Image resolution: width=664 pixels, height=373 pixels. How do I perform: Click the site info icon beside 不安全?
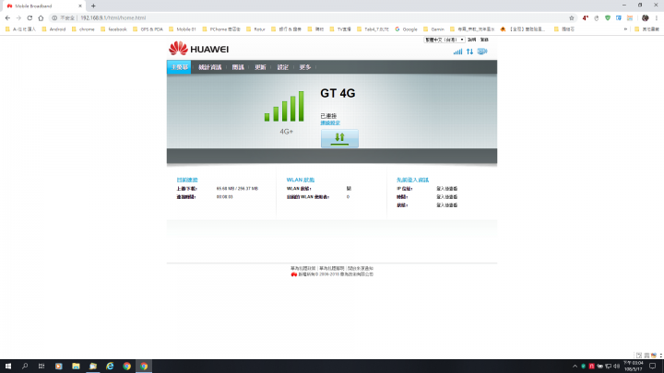click(54, 17)
